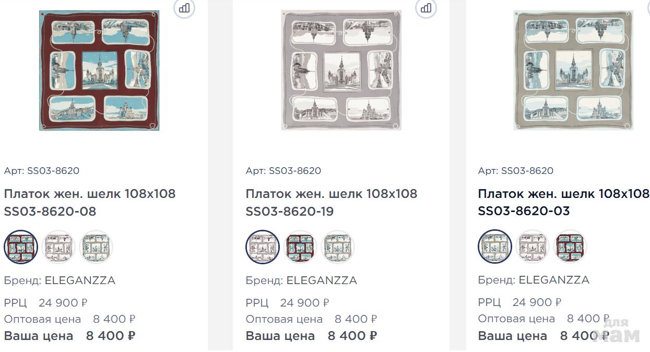Open product title SS03-8620-19 link
The width and height of the screenshot is (650, 352).
(332, 203)
